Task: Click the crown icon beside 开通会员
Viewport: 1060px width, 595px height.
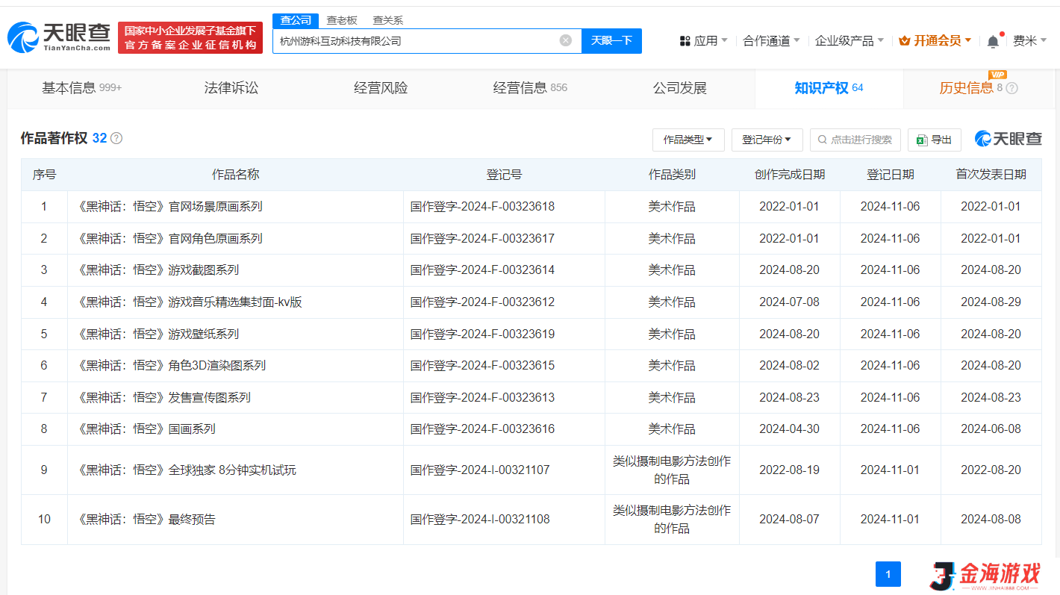Action: pyautogui.click(x=905, y=41)
